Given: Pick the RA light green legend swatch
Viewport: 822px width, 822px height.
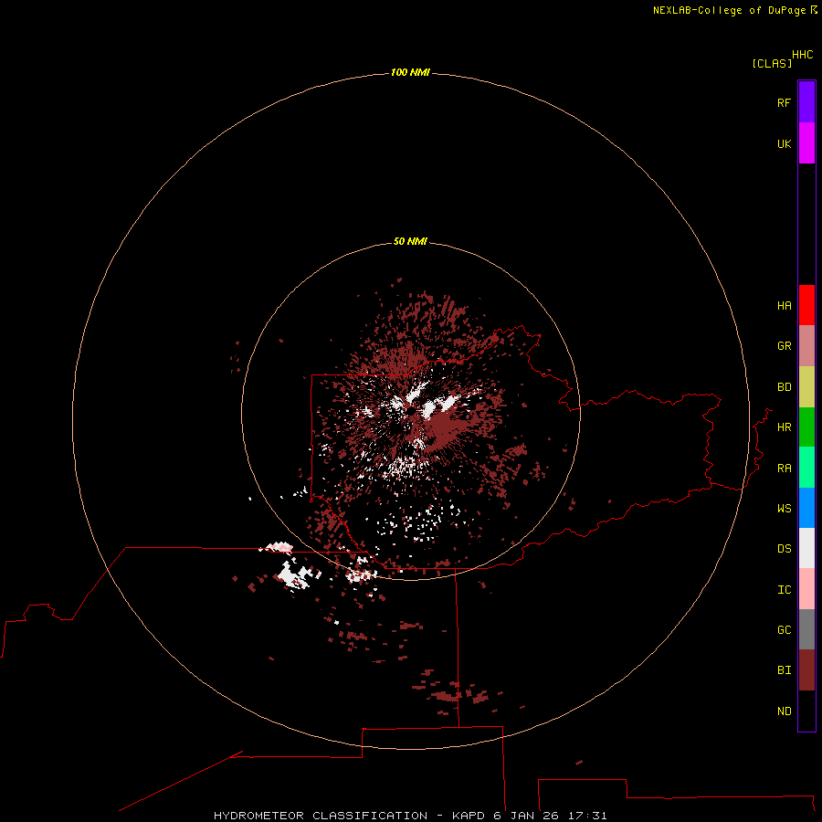Looking at the screenshot, I should (x=806, y=468).
